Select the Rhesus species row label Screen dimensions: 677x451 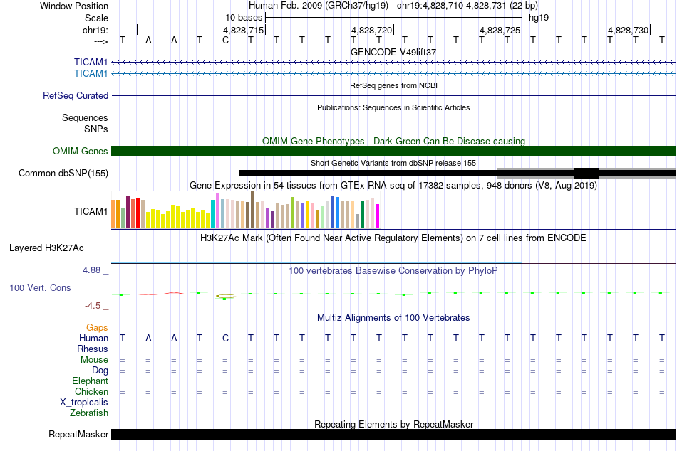pyautogui.click(x=93, y=349)
